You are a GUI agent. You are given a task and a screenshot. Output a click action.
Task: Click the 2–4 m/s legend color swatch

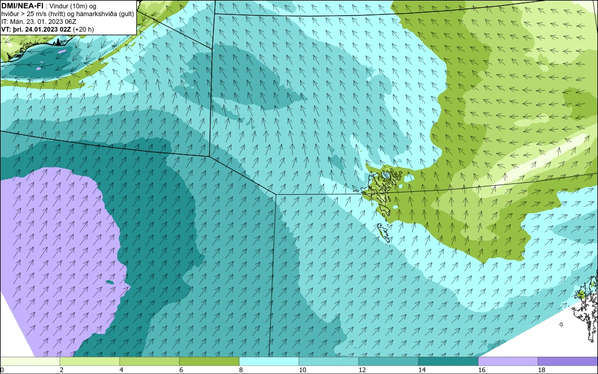[90, 361]
